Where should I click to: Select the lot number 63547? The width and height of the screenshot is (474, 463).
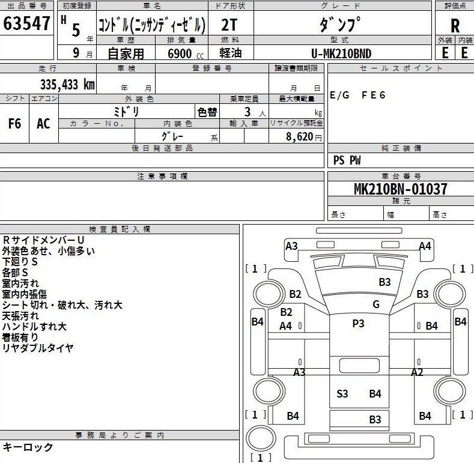(x=26, y=23)
